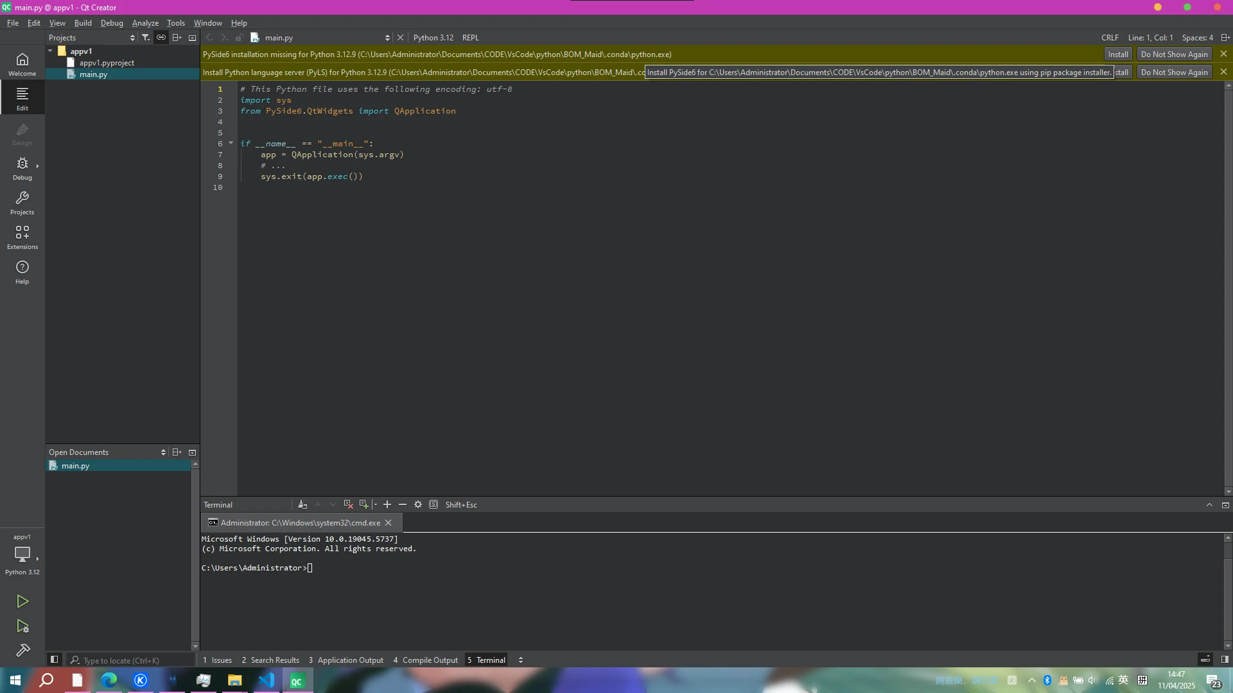The width and height of the screenshot is (1233, 693).
Task: Close the main.py editor document
Action: click(x=400, y=38)
